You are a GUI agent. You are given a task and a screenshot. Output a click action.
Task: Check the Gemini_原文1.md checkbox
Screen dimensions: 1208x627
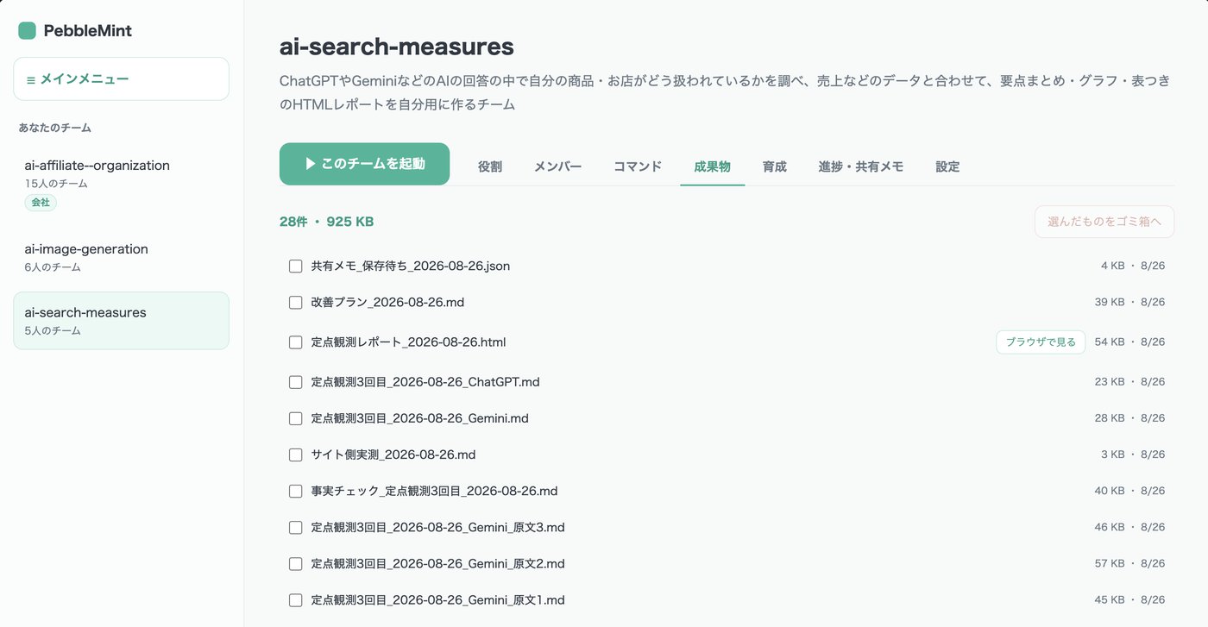(x=295, y=599)
